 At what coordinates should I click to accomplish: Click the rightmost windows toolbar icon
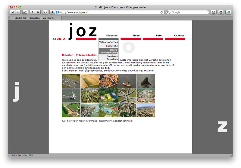[228, 12]
